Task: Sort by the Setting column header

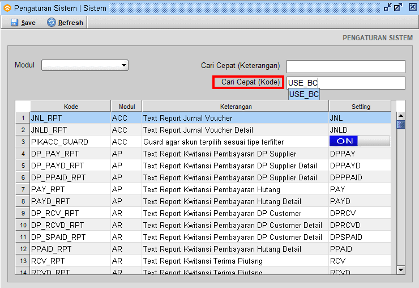Action: point(360,107)
